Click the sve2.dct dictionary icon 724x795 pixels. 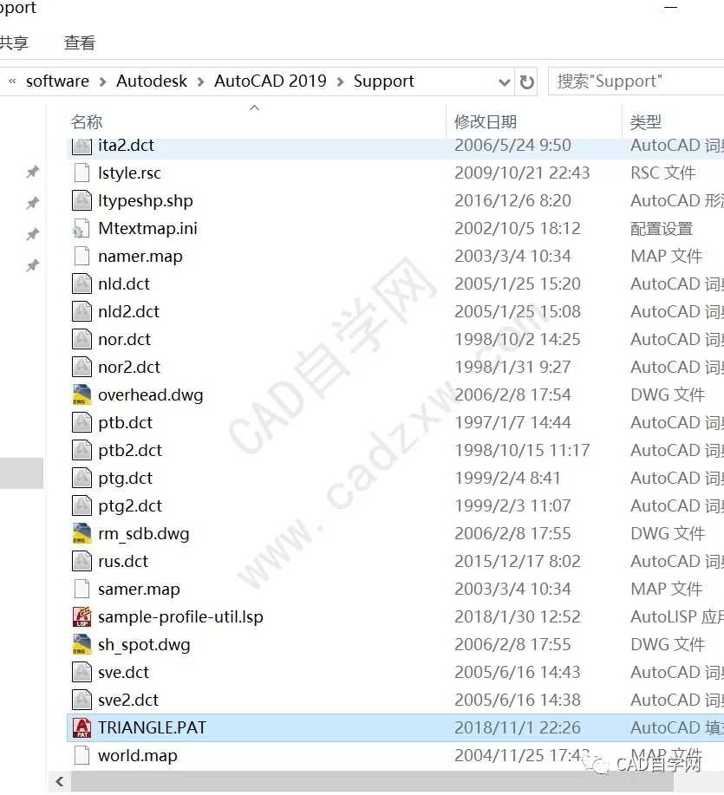click(x=82, y=700)
